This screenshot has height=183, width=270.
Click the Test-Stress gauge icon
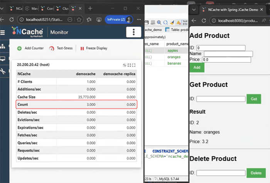tap(51, 48)
